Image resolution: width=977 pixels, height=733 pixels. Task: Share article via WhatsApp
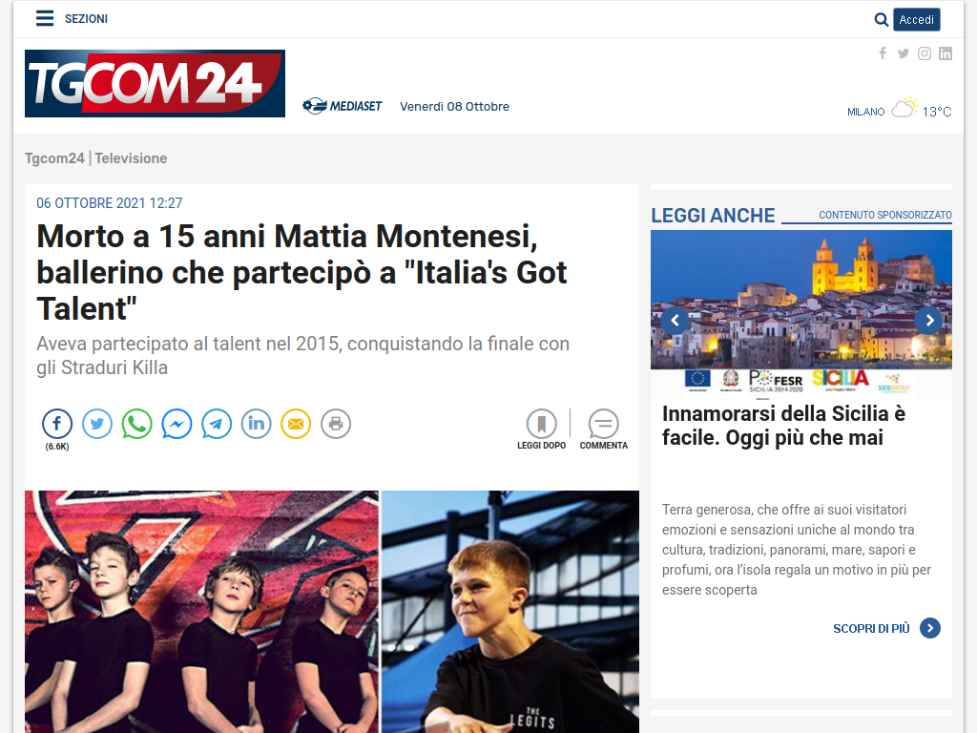(137, 424)
